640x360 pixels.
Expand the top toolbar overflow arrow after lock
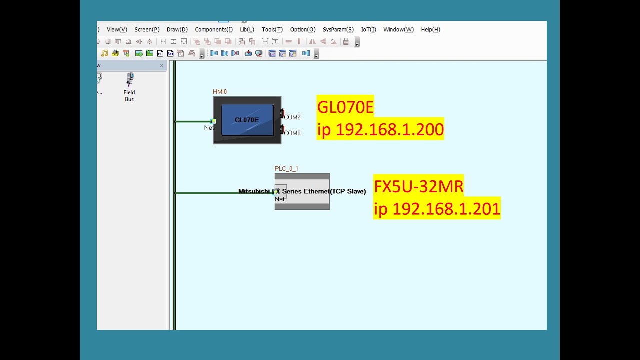[357, 43]
